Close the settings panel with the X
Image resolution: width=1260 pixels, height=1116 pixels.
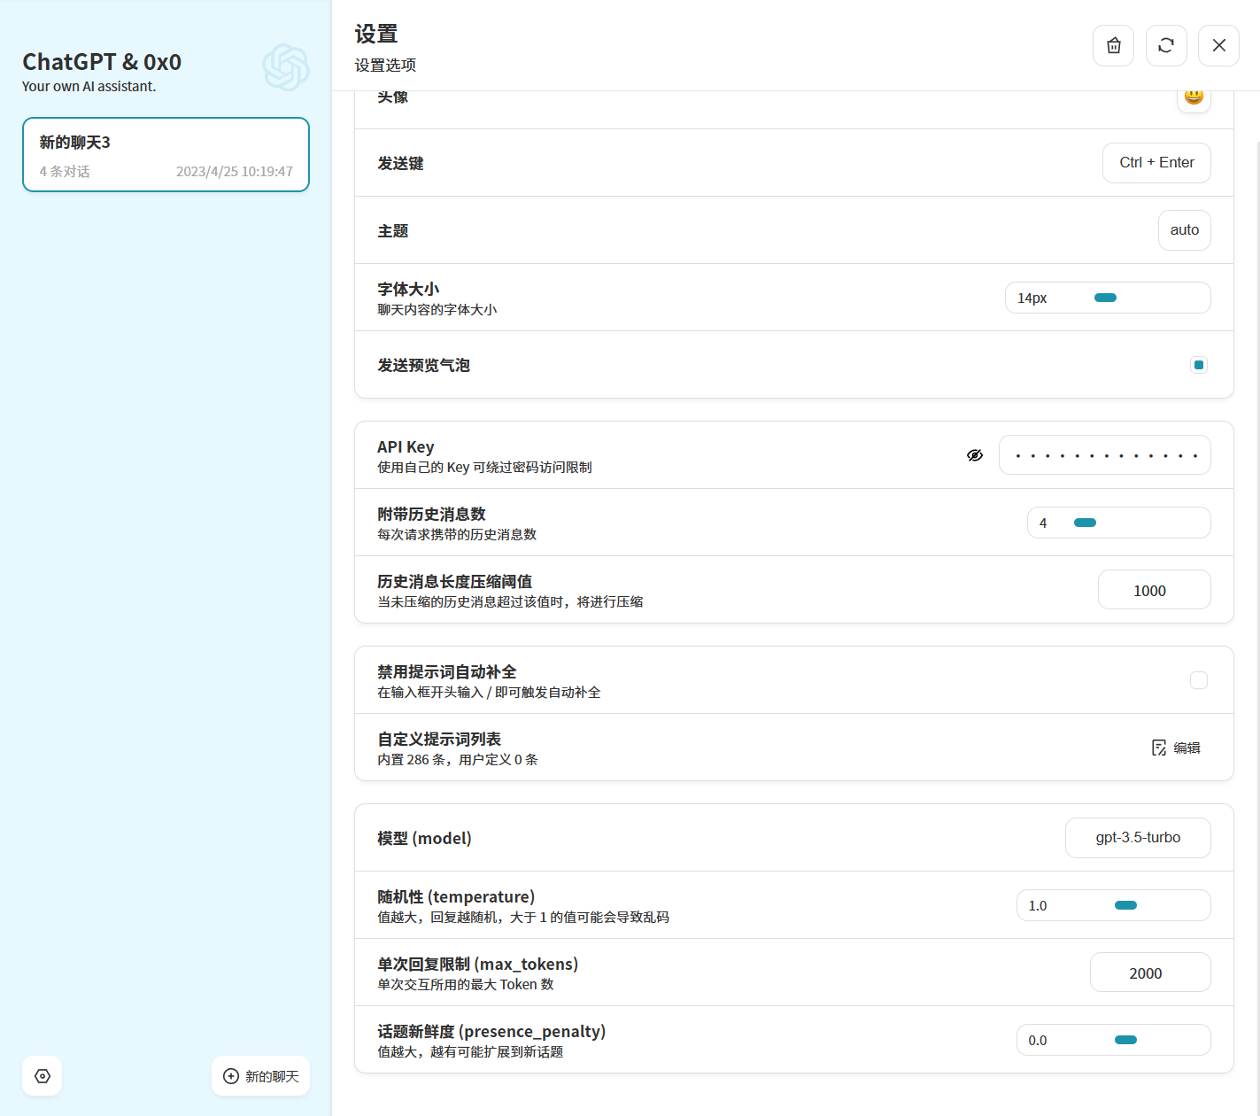click(x=1218, y=45)
